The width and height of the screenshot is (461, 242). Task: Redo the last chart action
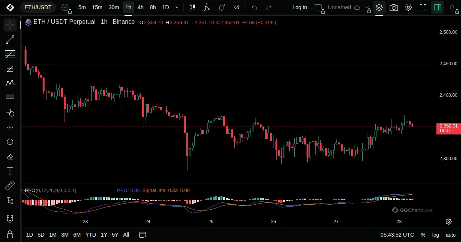point(269,7)
